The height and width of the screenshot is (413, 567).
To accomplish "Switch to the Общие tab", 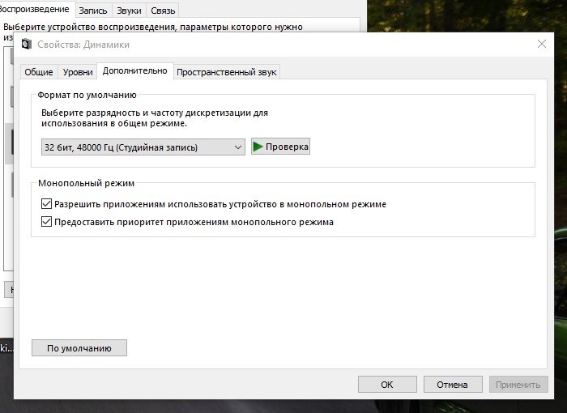I will [39, 72].
